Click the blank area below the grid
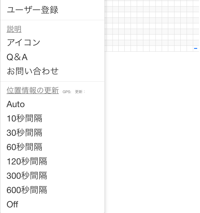The image size is (200, 213). pos(153,125)
